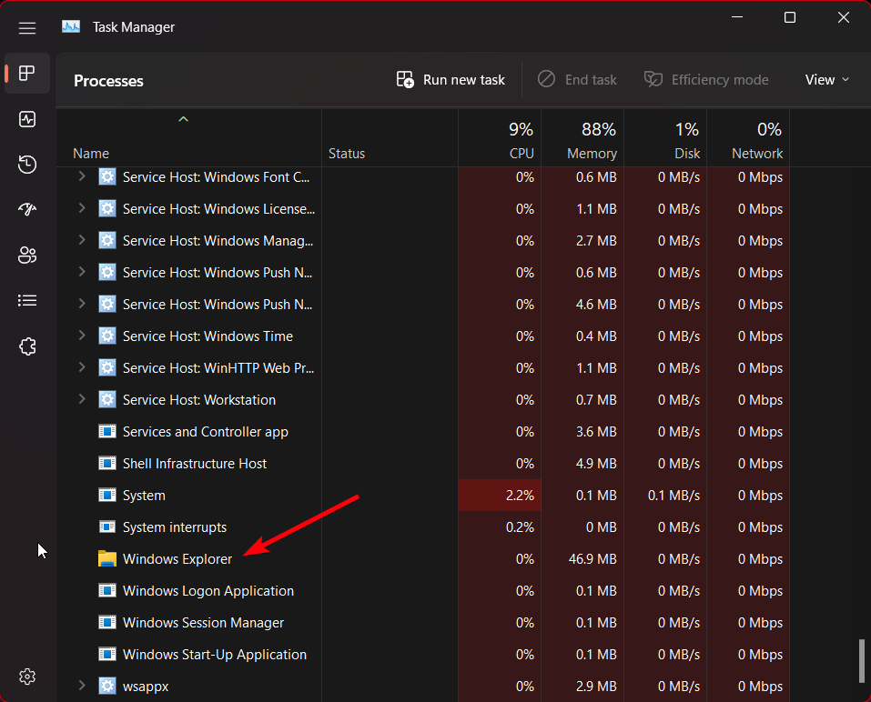Select Shell Infrastructure Host row
Viewport: 871px width, 702px height.
(x=423, y=464)
